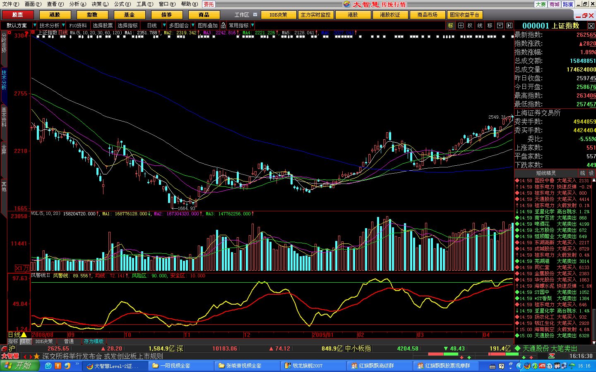Open the 大赛 link in title bar

click(541, 4)
